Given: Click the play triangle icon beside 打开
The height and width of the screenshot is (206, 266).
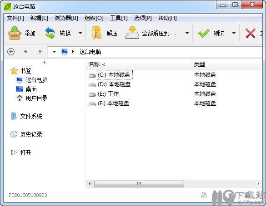Looking at the screenshot, I should [x=14, y=152].
